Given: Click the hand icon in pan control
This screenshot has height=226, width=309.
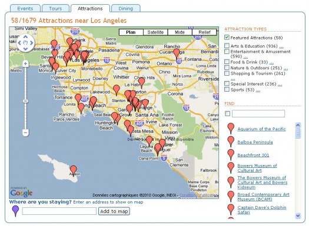Looking at the screenshot, I should pyautogui.click(x=25, y=43).
